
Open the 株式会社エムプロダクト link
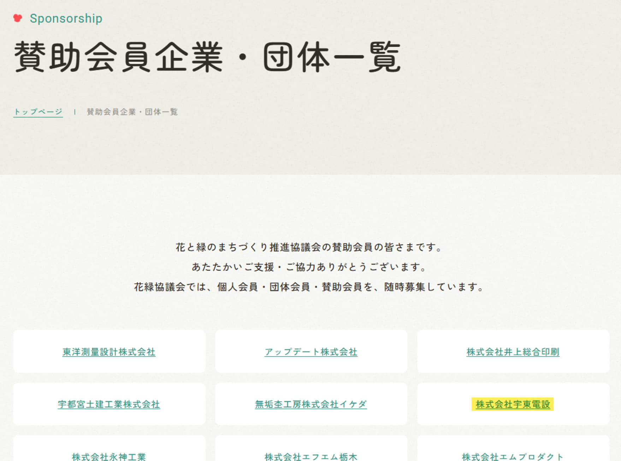click(x=513, y=456)
